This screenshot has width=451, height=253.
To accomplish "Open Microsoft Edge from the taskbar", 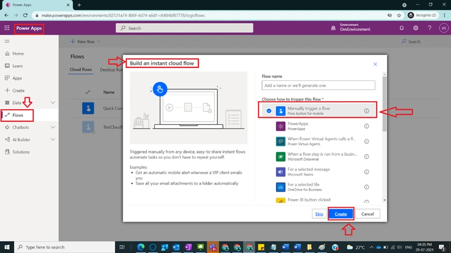I will click(141, 247).
